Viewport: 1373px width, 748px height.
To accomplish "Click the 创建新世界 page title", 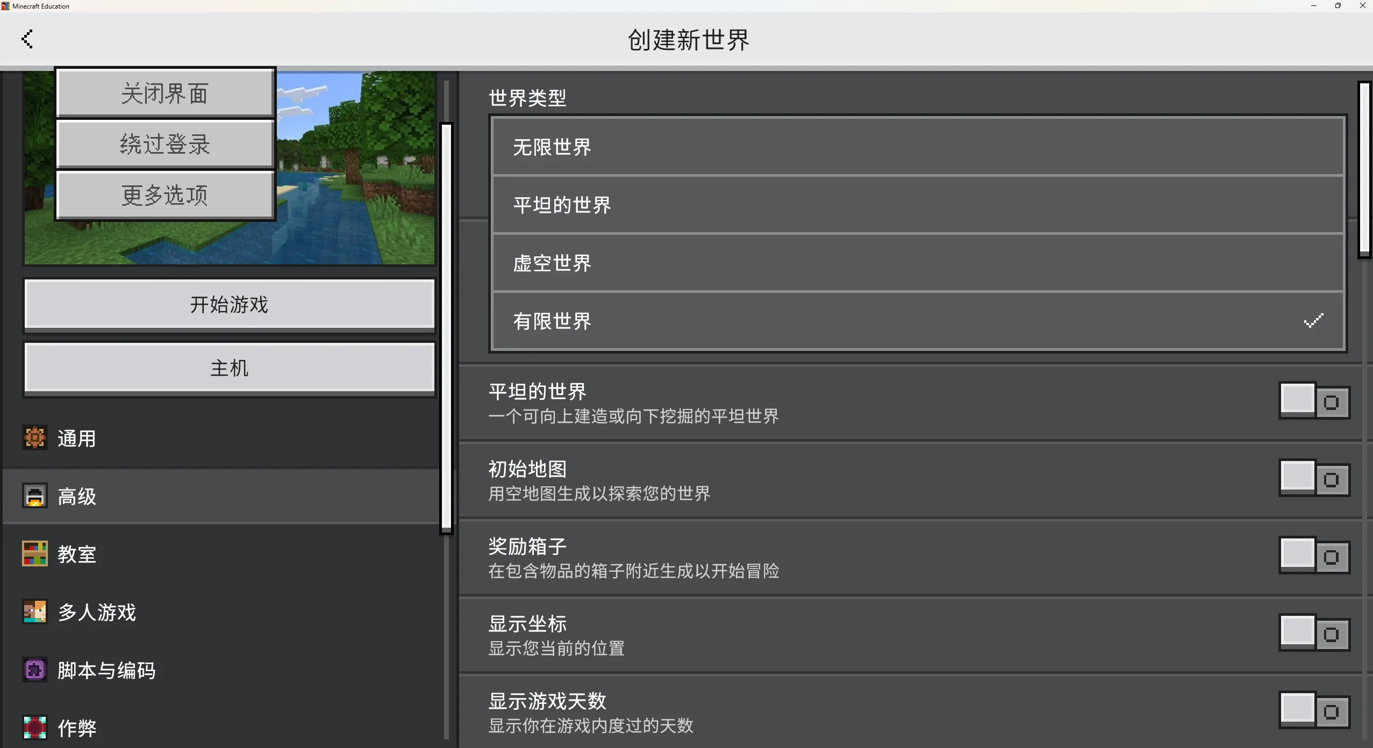I will (x=688, y=40).
